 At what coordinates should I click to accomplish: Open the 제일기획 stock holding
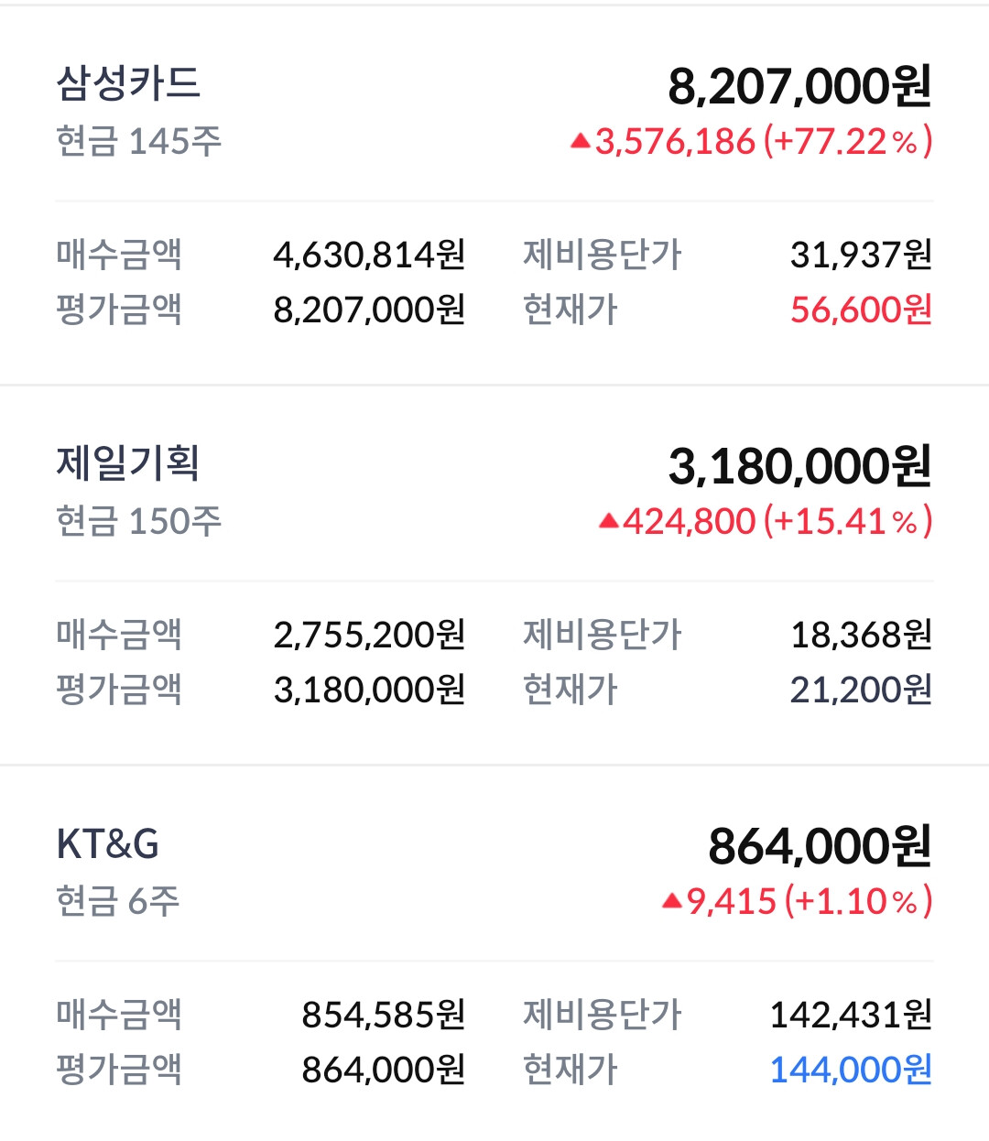coord(128,463)
